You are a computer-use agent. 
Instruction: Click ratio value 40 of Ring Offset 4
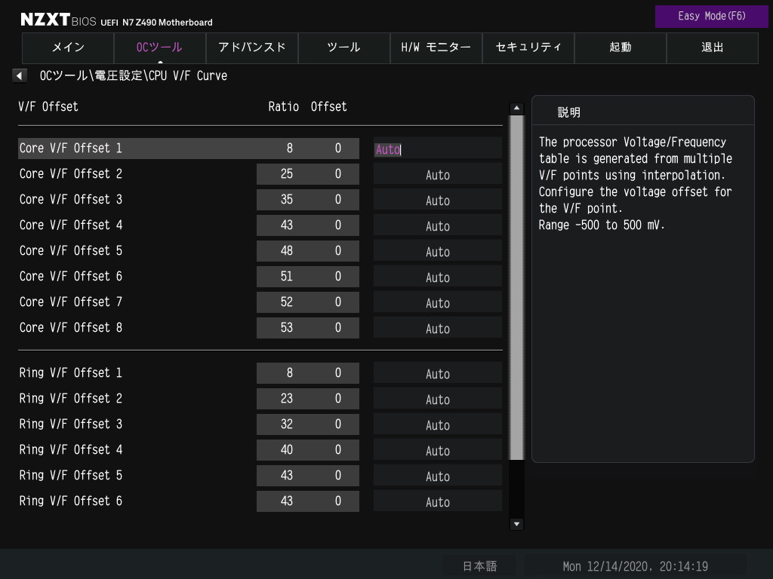pos(286,449)
